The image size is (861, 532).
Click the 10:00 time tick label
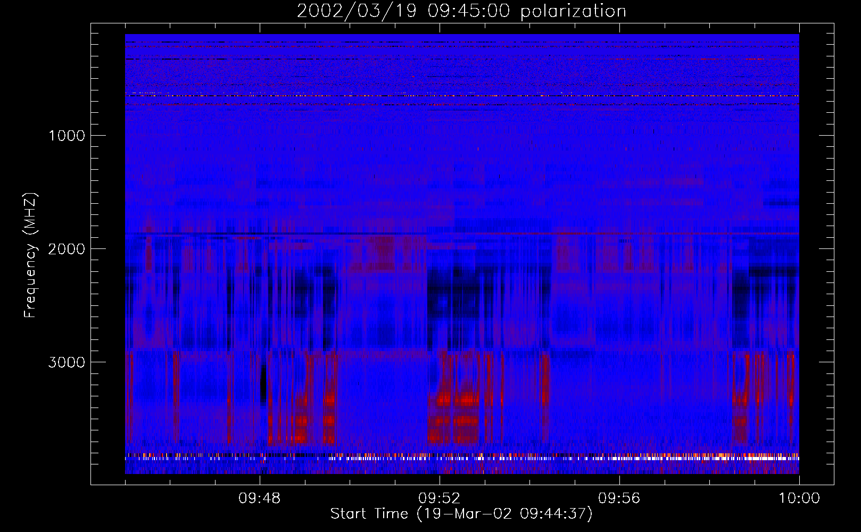pos(799,498)
